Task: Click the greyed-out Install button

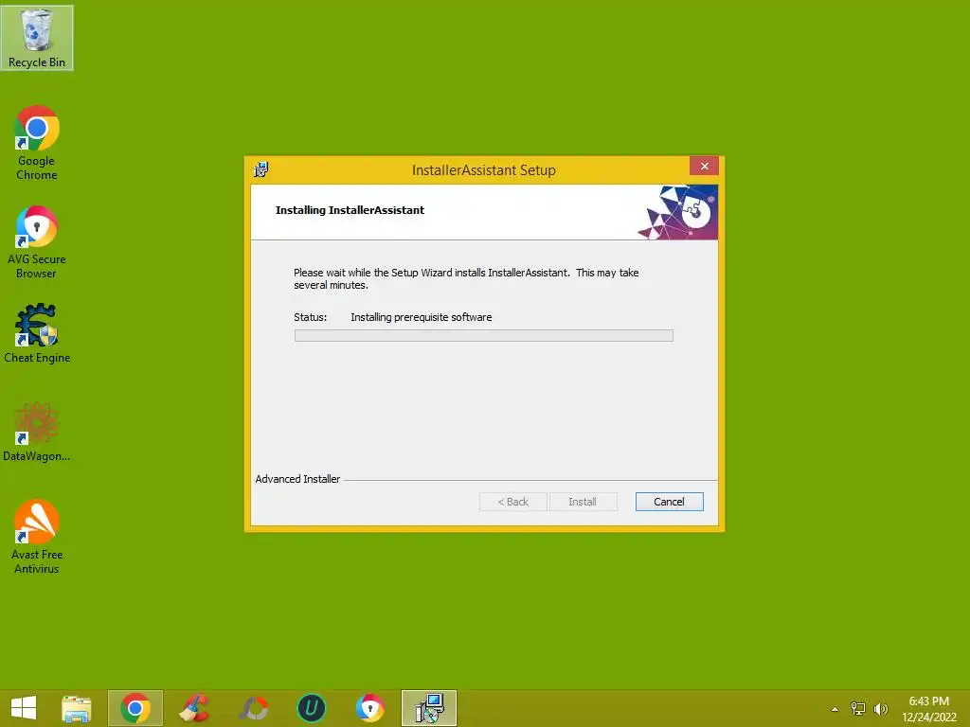Action: pos(583,502)
